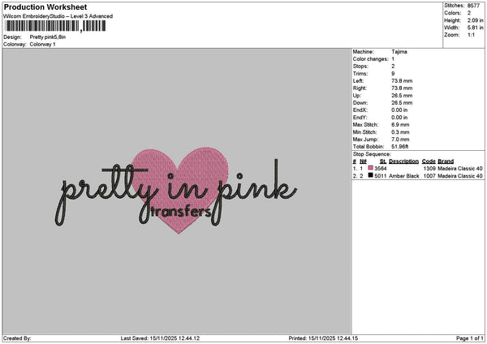Click the barcode under the worksheet title
This screenshot has width=487, height=344.
click(x=55, y=26)
